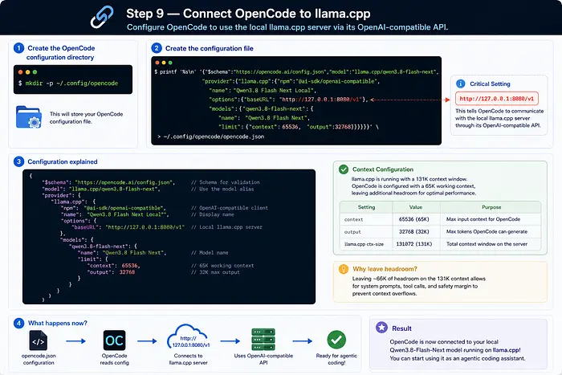Click the cloud icon showing the localhost URL
This screenshot has height=375, width=562.
[189, 337]
